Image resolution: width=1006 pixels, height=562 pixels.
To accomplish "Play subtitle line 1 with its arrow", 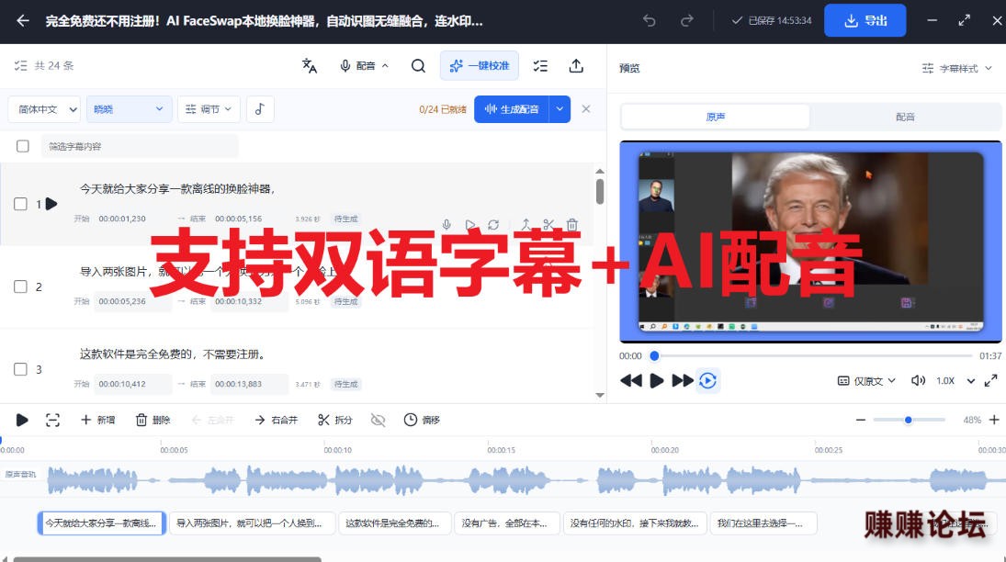I will point(51,204).
